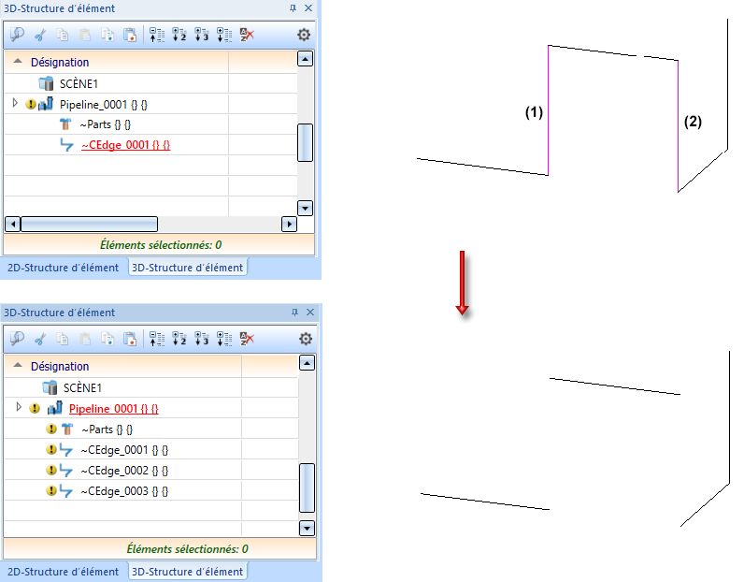Image resolution: width=744 pixels, height=582 pixels.
Task: Select ~Parts in the upper tree
Action: (x=106, y=124)
